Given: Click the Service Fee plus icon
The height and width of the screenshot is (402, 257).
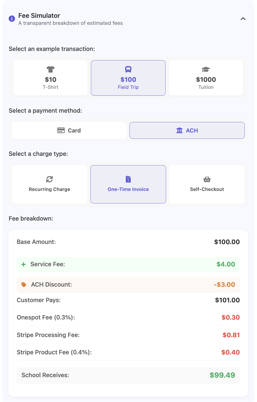Looking at the screenshot, I should 24,264.
